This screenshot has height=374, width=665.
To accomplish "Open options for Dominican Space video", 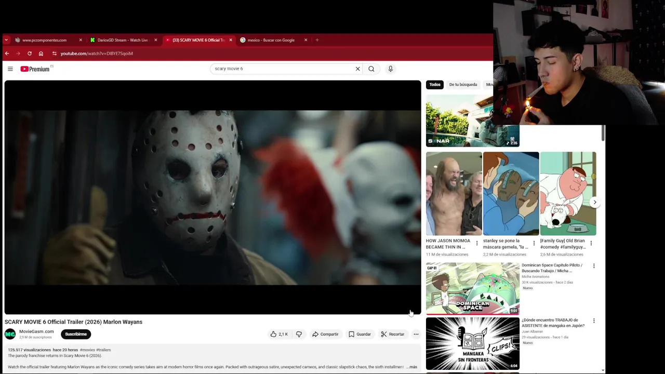I will coord(594,266).
